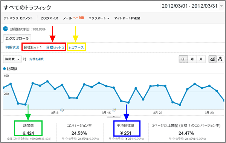Click the blue segment circle icon

[6, 29]
